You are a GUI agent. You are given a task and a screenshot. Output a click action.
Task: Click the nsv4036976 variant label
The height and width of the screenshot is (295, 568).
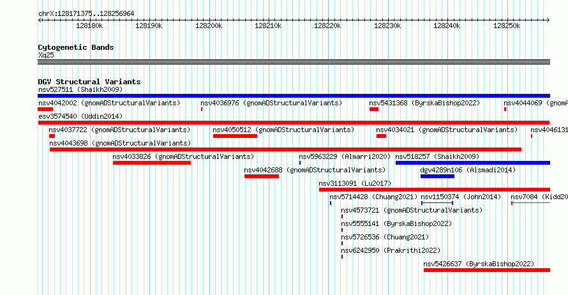[x=271, y=103]
